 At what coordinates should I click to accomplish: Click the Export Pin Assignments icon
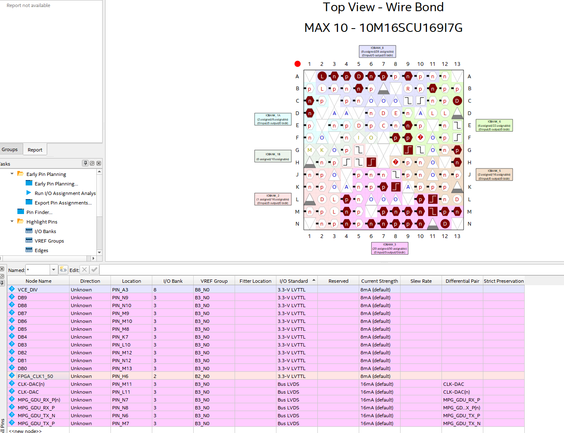(29, 202)
